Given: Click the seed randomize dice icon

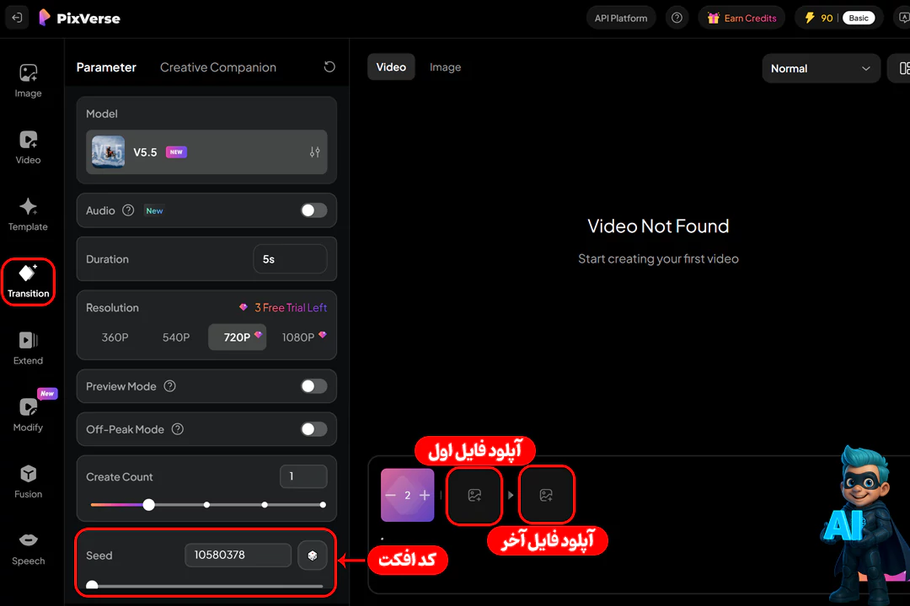Looking at the screenshot, I should tap(313, 555).
